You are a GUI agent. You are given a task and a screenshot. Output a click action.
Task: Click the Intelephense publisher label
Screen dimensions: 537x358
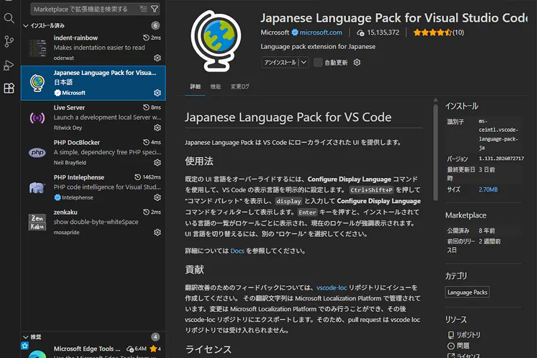point(78,197)
